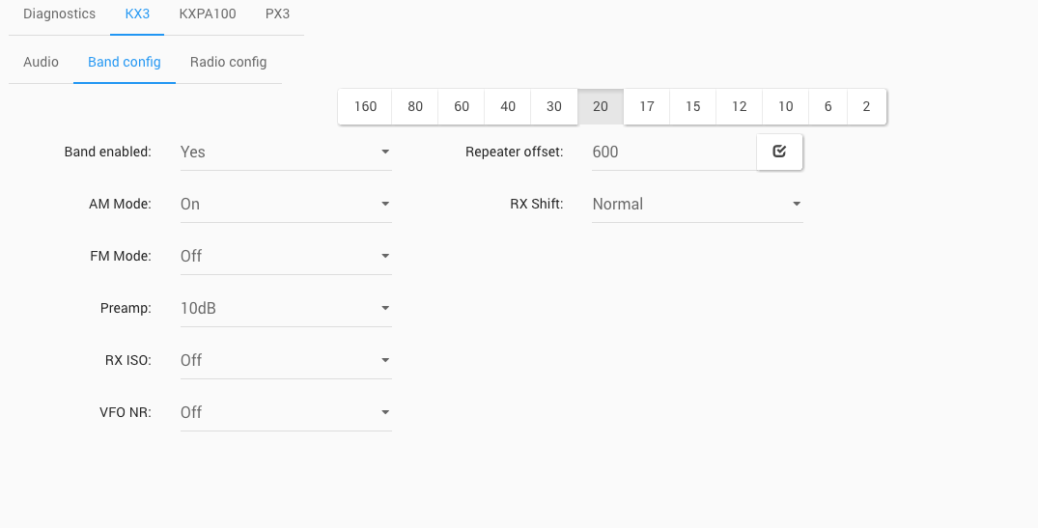Select the 80 meter band
Viewport: 1038px width, 528px height.
415,106
